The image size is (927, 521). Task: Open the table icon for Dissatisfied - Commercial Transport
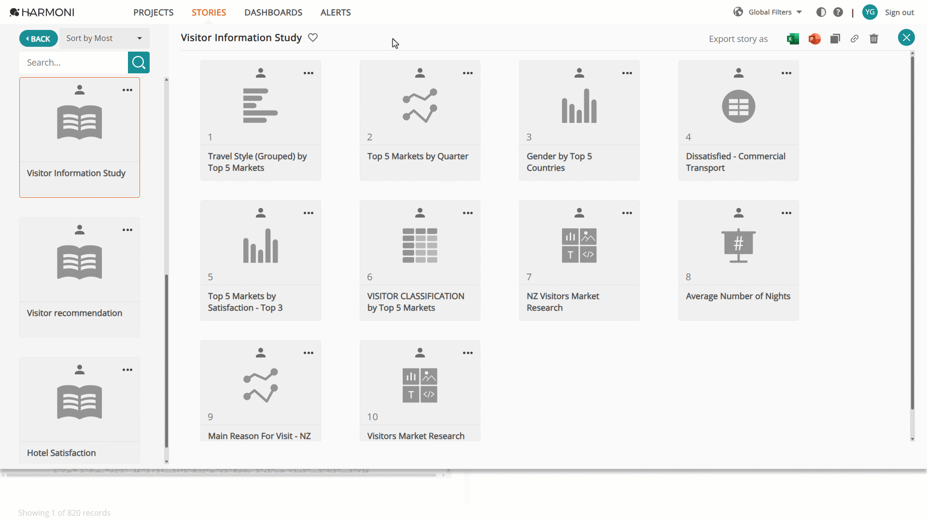tap(739, 106)
